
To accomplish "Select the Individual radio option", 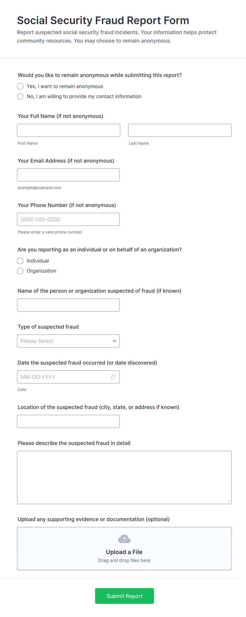I will click(x=20, y=261).
